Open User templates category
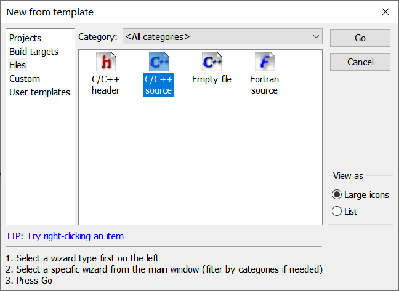The width and height of the screenshot is (399, 291). click(39, 92)
